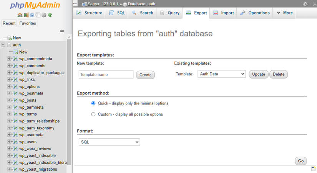Open the Format SQL dropdown
The image size is (317, 173).
(110, 142)
